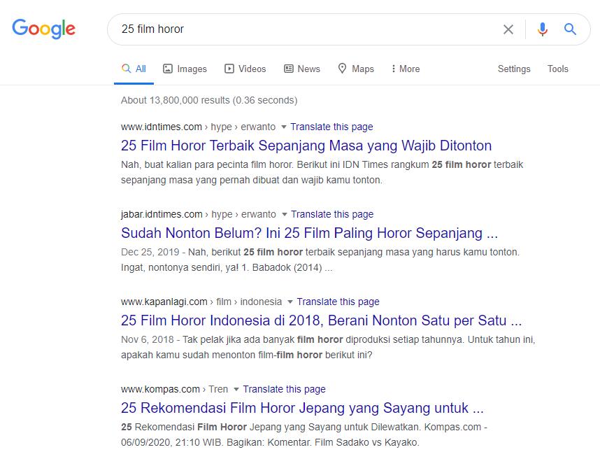Click the jabar.idntimes.com › hype › erwanto URL
This screenshot has width=600, height=452.
point(198,214)
